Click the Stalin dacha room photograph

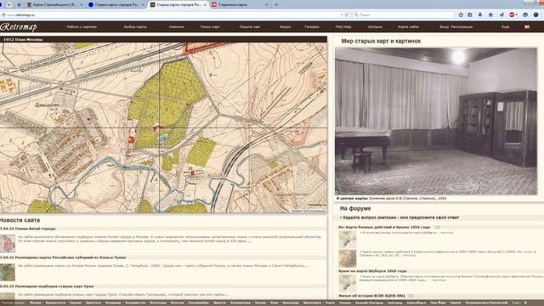tap(436, 122)
